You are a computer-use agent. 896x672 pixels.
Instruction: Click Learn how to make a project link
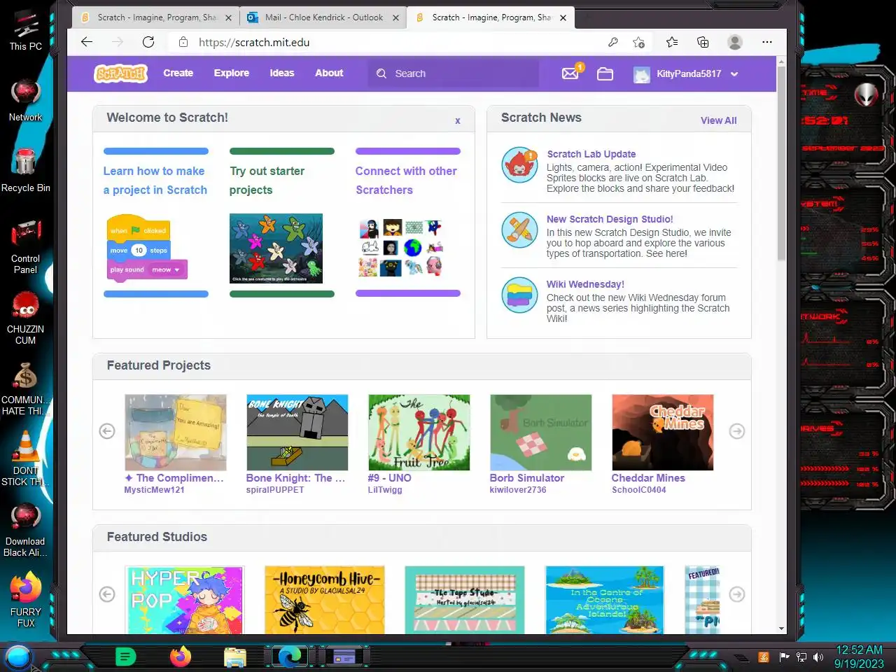point(155,181)
